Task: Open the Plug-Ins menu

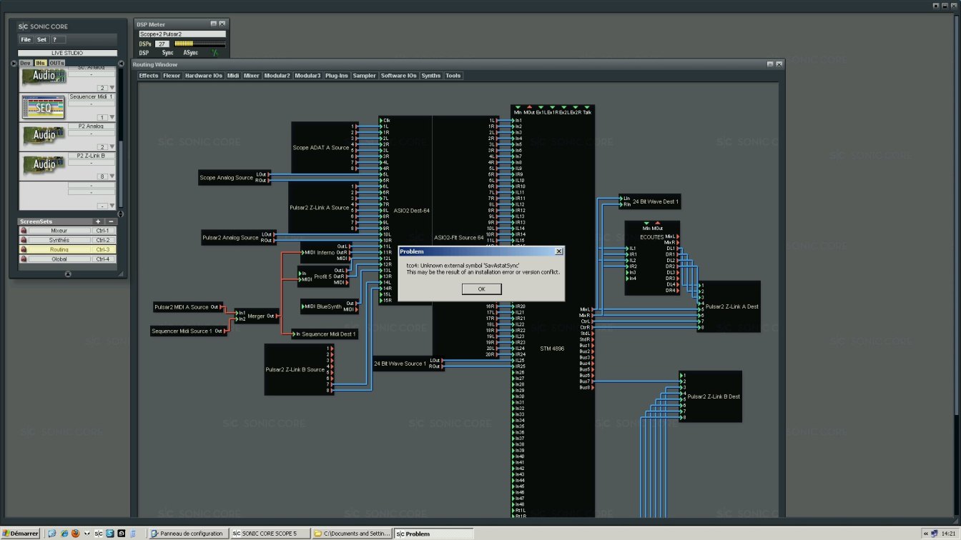Action: pyautogui.click(x=336, y=76)
